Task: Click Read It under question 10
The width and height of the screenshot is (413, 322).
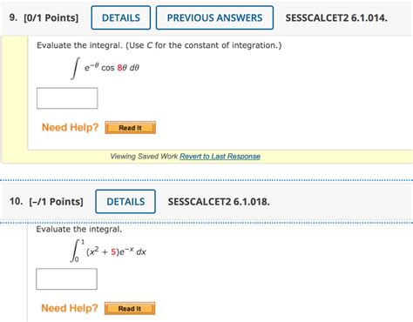Action: coord(130,308)
